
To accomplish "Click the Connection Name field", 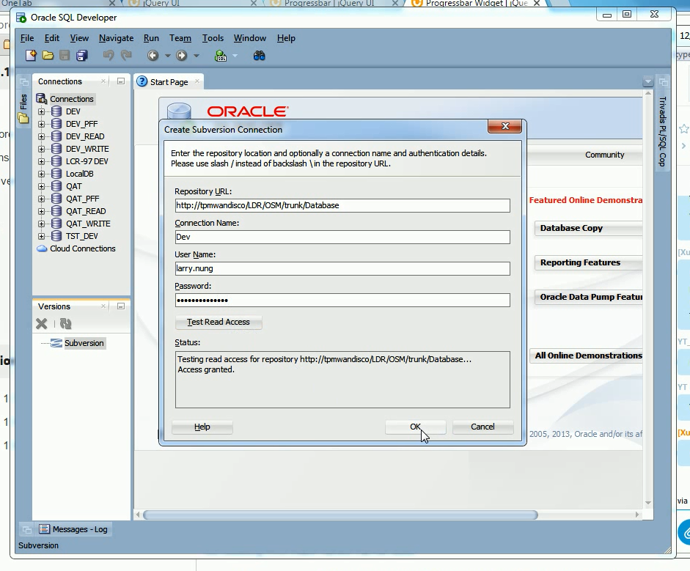I will [342, 237].
